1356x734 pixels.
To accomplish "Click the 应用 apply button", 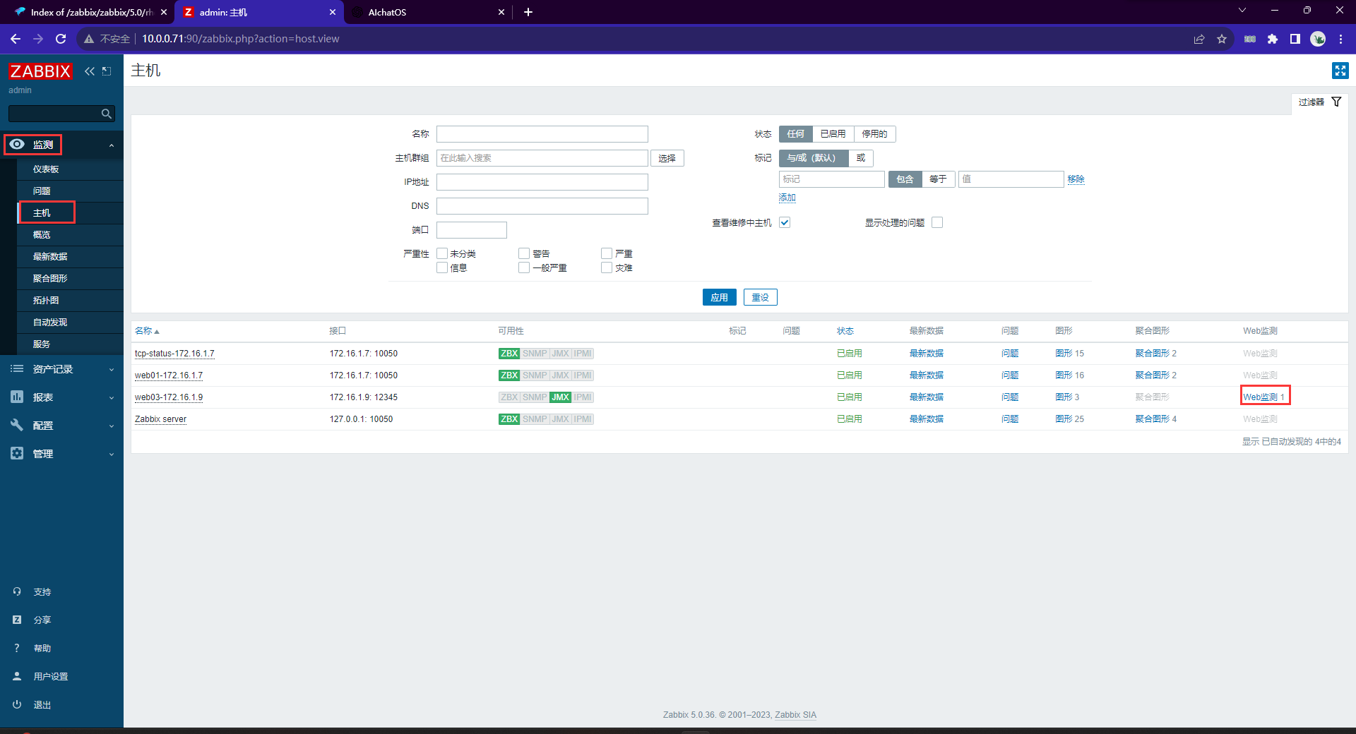I will click(x=719, y=297).
